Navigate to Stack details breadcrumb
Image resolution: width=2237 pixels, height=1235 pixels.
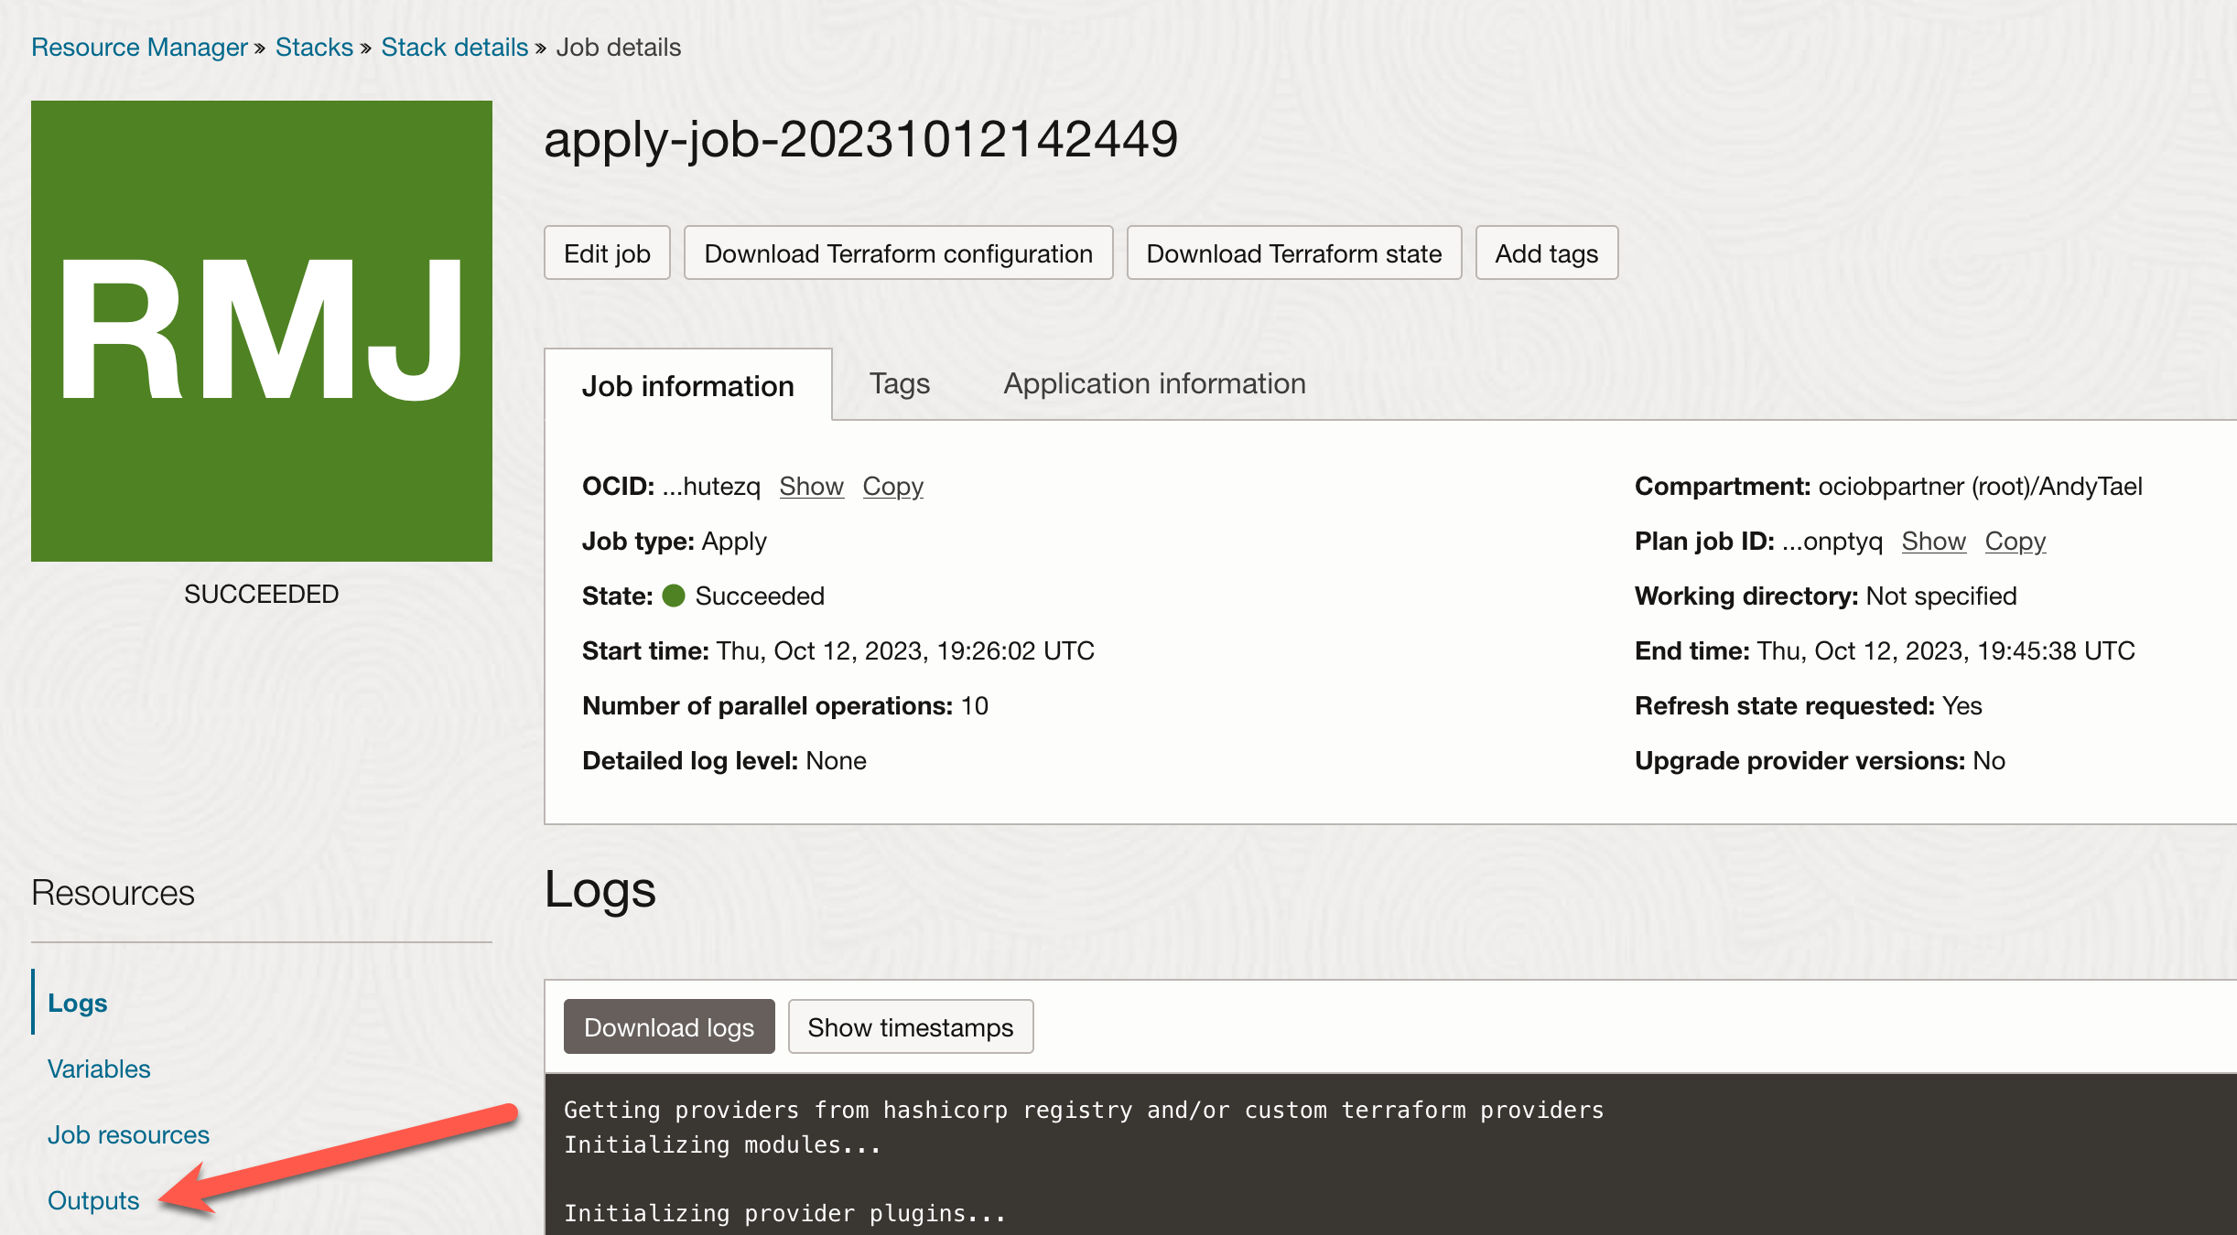(x=454, y=47)
